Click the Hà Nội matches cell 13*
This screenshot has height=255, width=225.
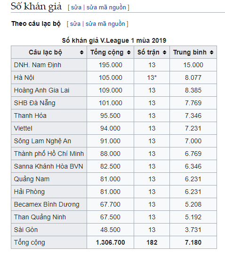(152, 77)
